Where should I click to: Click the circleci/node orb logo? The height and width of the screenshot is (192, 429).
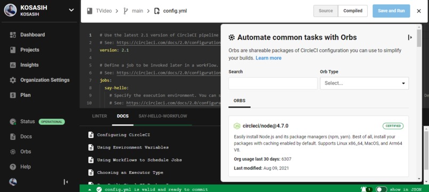[237, 126]
